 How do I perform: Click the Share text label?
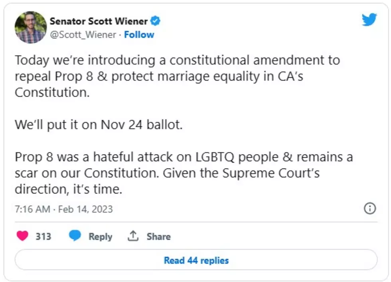coord(159,236)
